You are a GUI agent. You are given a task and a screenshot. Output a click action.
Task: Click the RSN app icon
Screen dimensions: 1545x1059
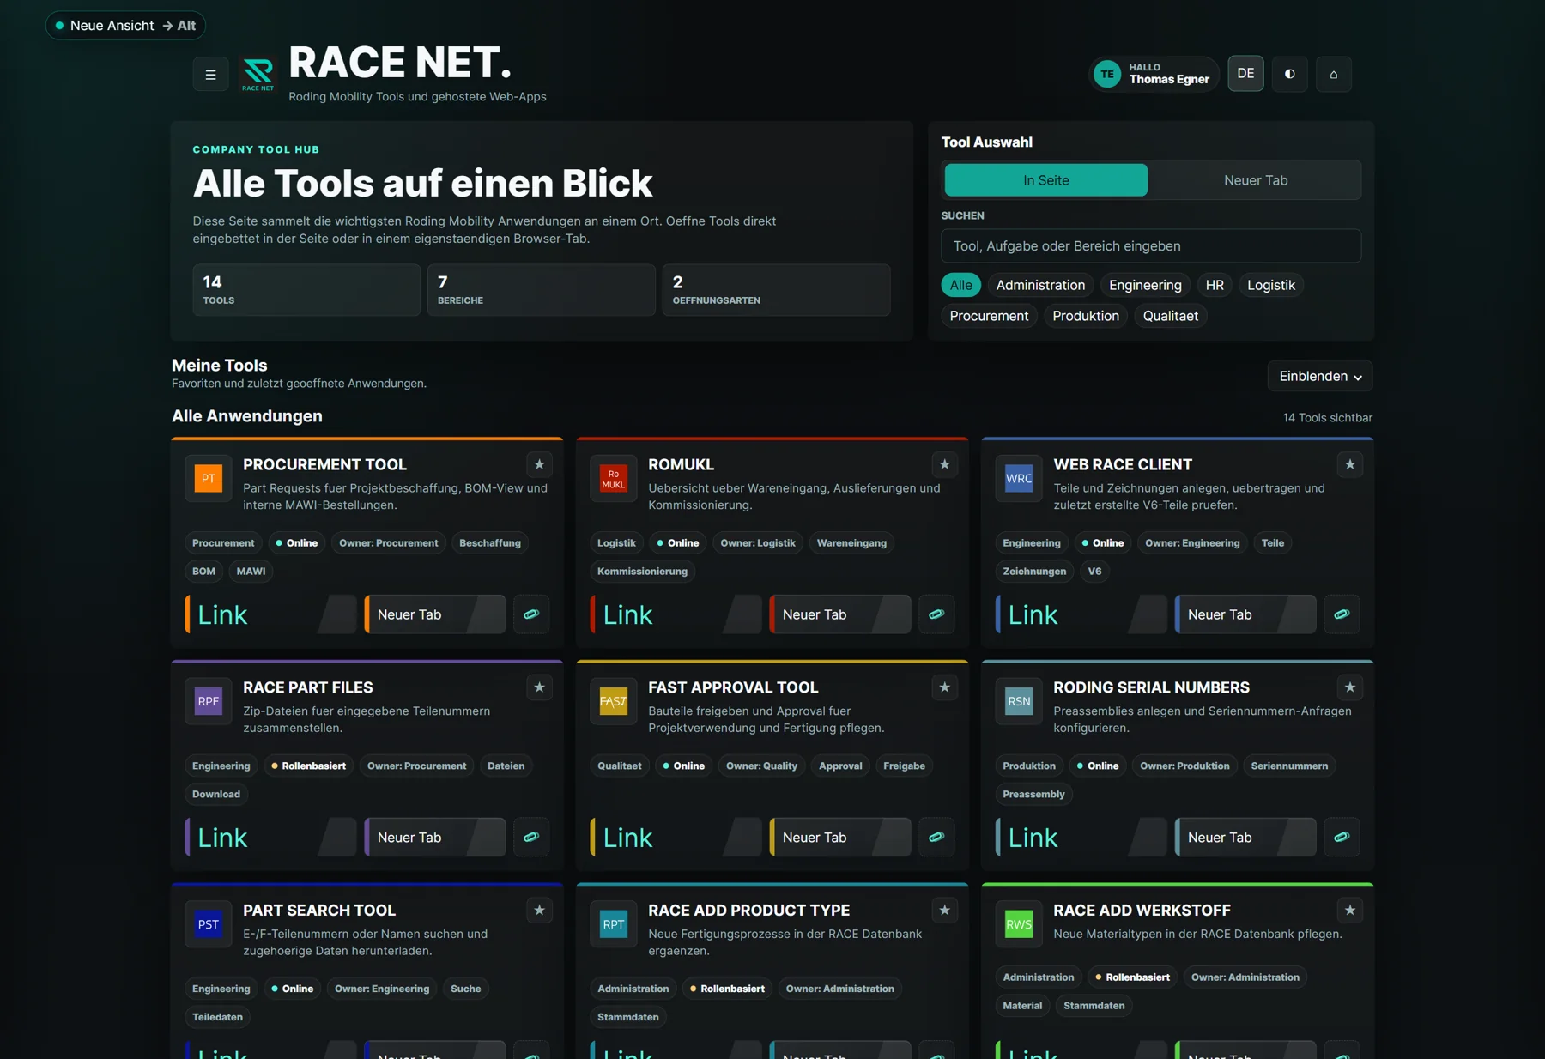coord(1019,701)
